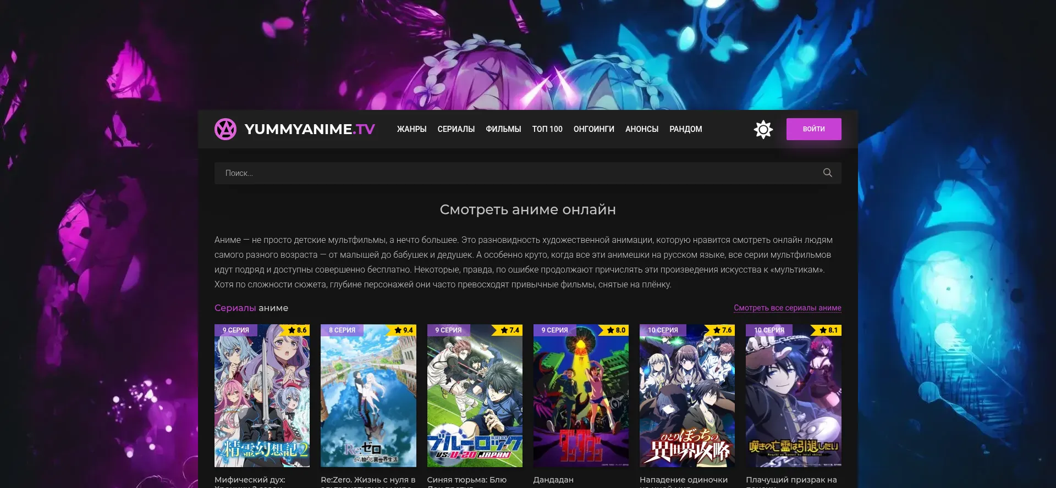This screenshot has height=488, width=1056.
Task: Open the Жанры menu
Action: (x=411, y=129)
